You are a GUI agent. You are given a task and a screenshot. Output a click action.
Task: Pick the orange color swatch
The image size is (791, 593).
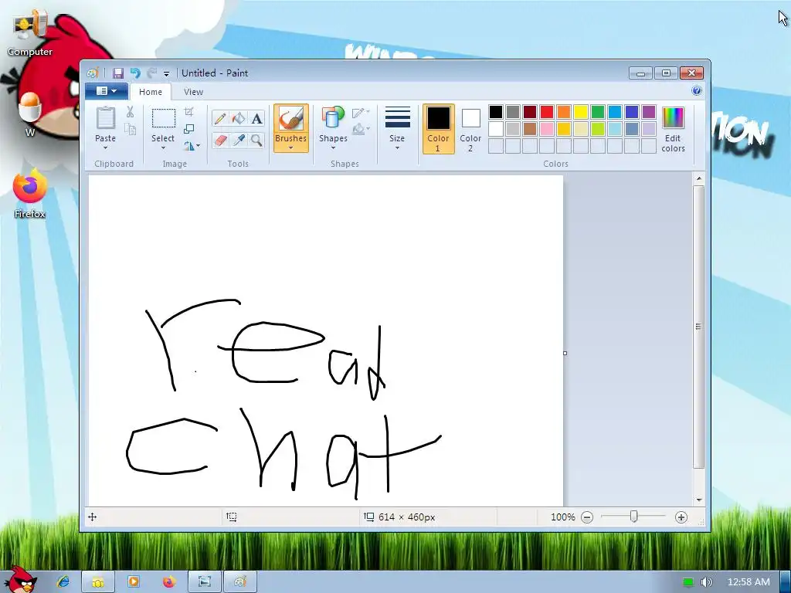(x=563, y=112)
